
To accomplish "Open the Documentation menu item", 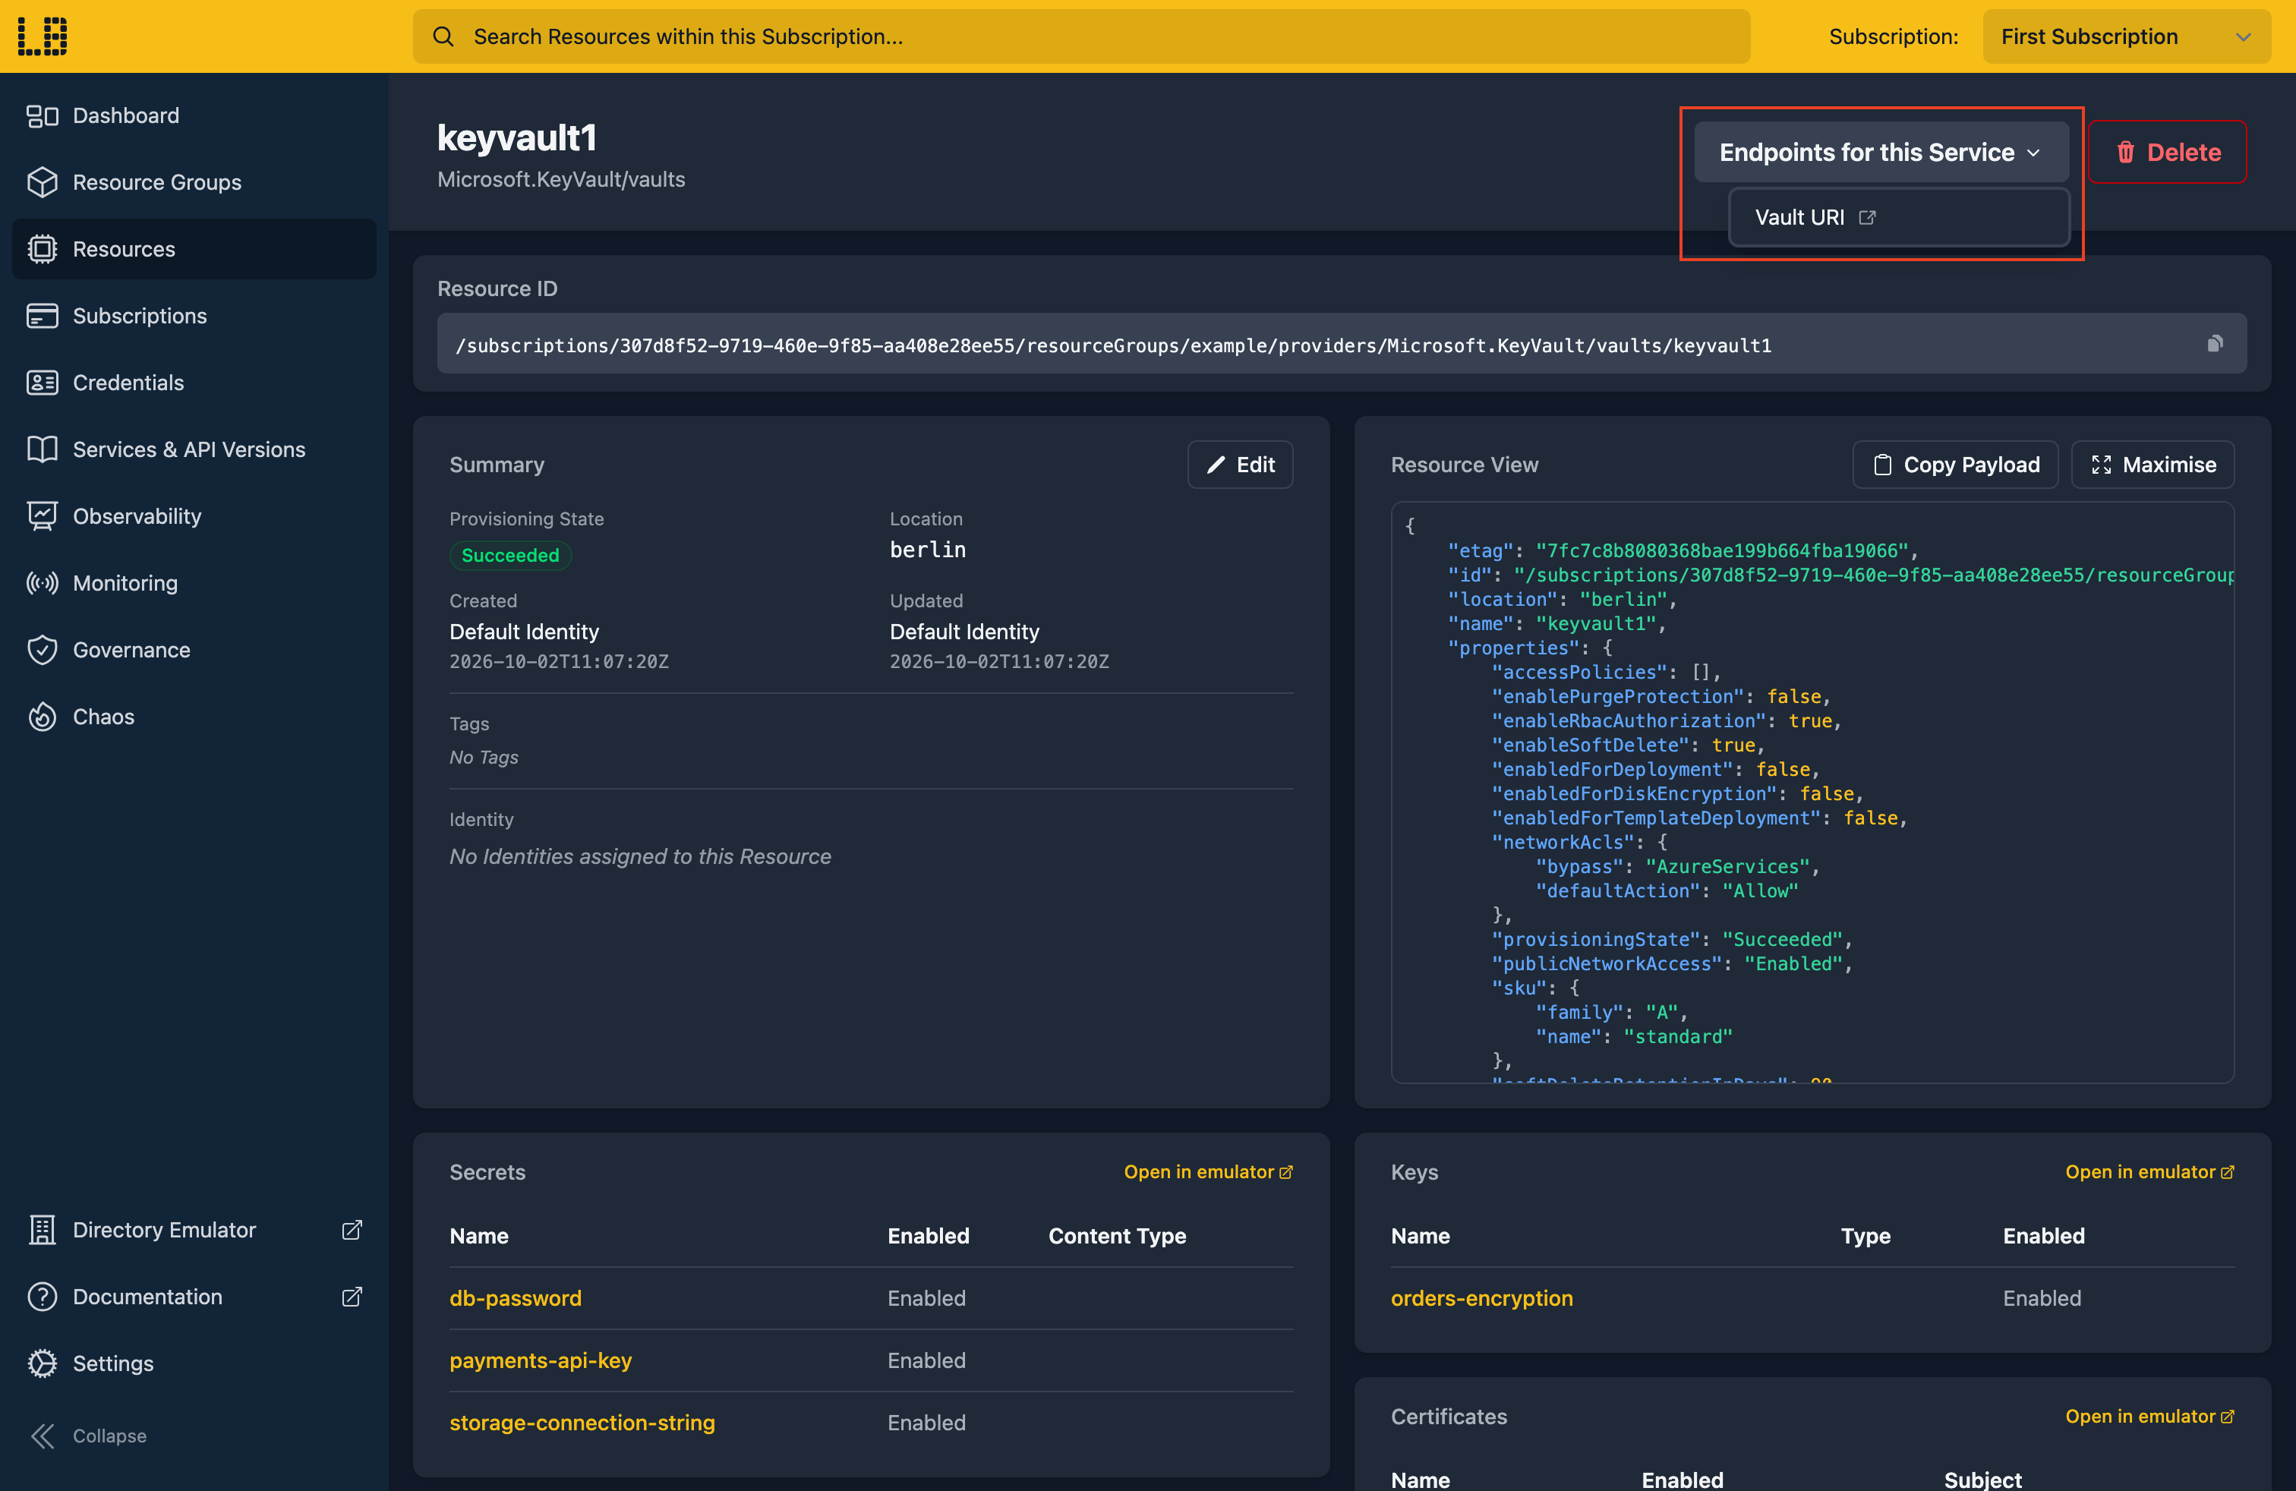I will [x=194, y=1296].
